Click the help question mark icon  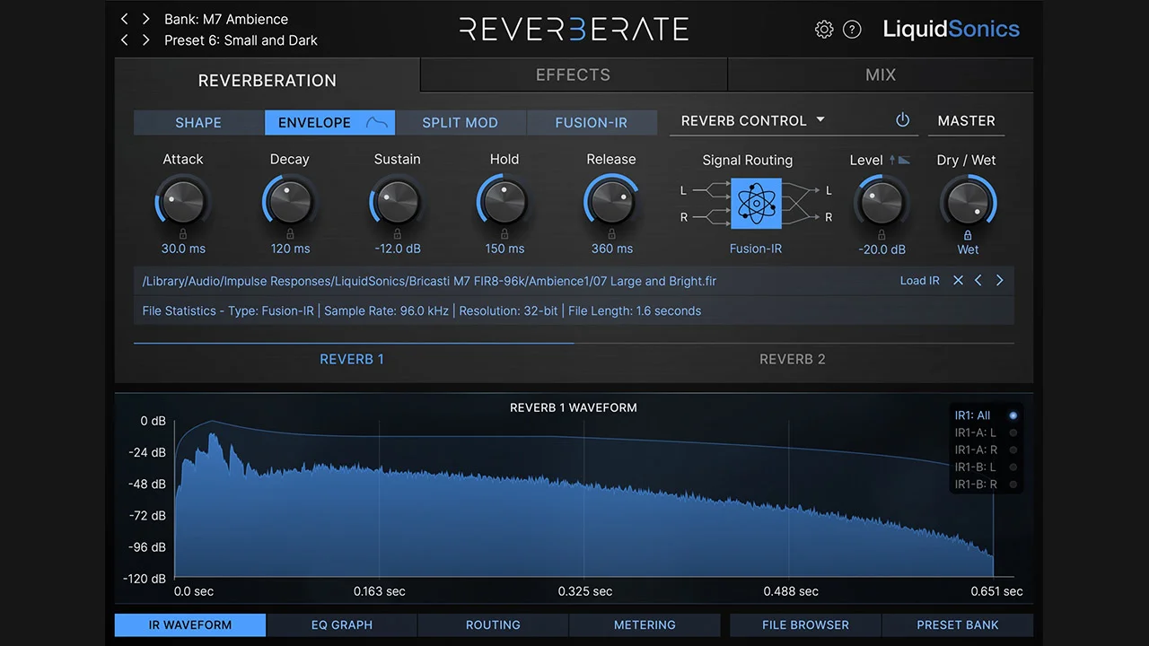(x=852, y=30)
